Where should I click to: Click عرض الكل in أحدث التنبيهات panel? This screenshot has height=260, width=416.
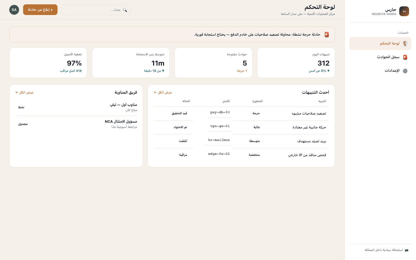point(163,92)
